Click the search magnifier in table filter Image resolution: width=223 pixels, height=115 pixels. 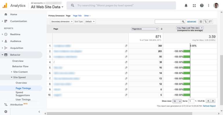coord(183,21)
